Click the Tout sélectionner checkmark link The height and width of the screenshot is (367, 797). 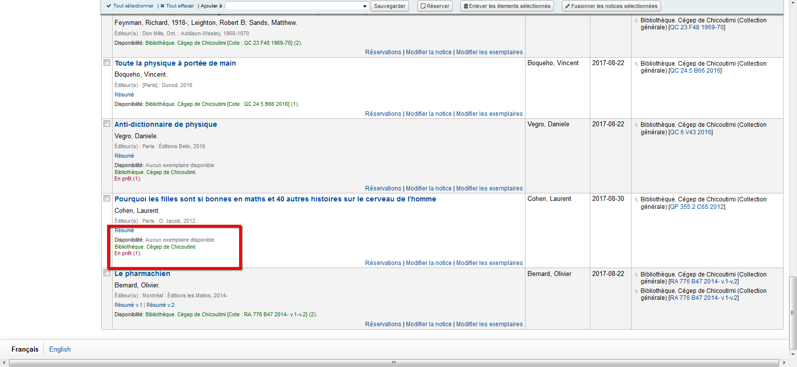[130, 6]
